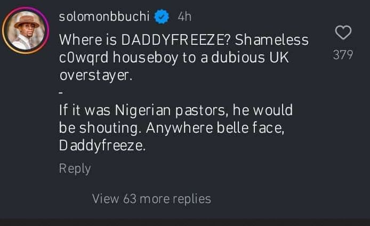This screenshot has width=370, height=226.
Task: Click the dark strip below the replies
Action: coord(185,222)
